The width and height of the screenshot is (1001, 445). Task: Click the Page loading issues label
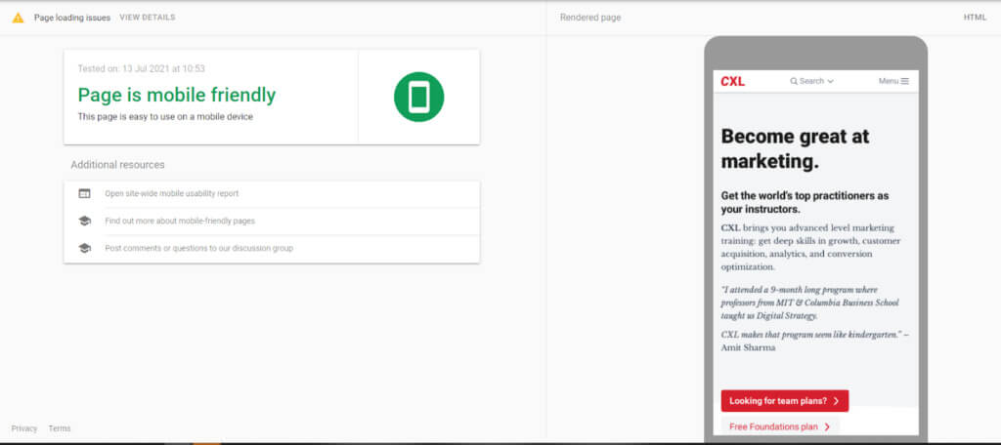72,18
